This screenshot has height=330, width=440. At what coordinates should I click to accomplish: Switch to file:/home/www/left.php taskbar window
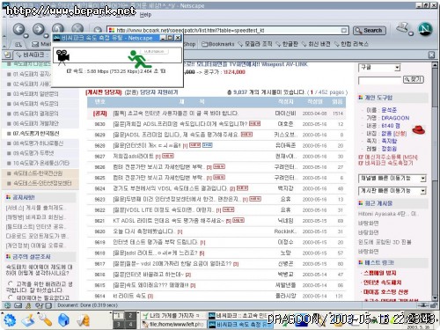pyautogui.click(x=172, y=325)
